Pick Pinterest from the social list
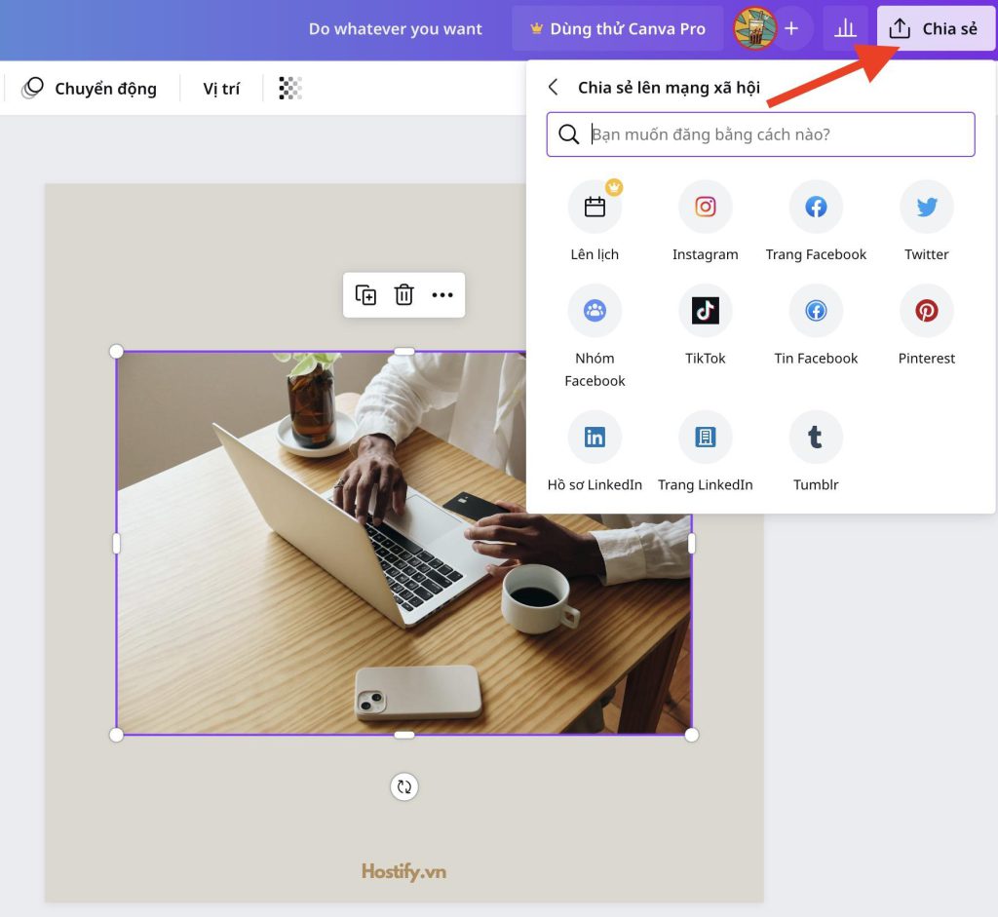 pos(926,311)
